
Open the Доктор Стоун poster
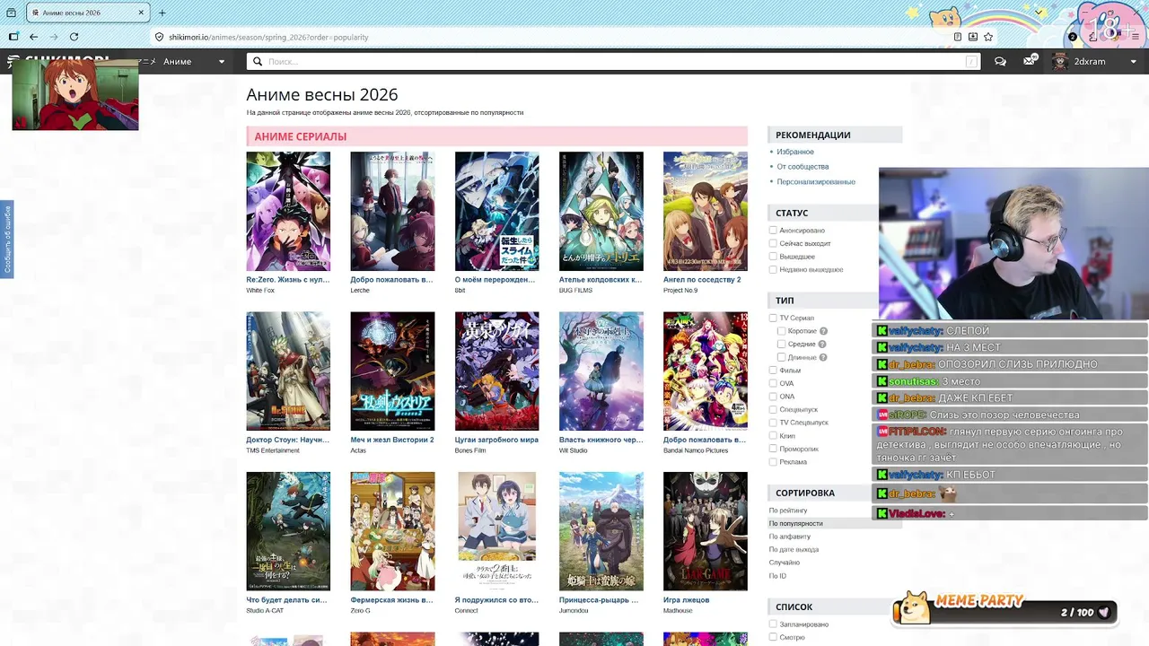click(x=288, y=371)
